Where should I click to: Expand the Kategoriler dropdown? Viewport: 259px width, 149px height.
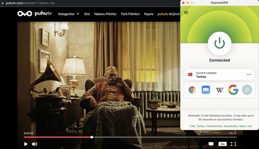point(69,14)
